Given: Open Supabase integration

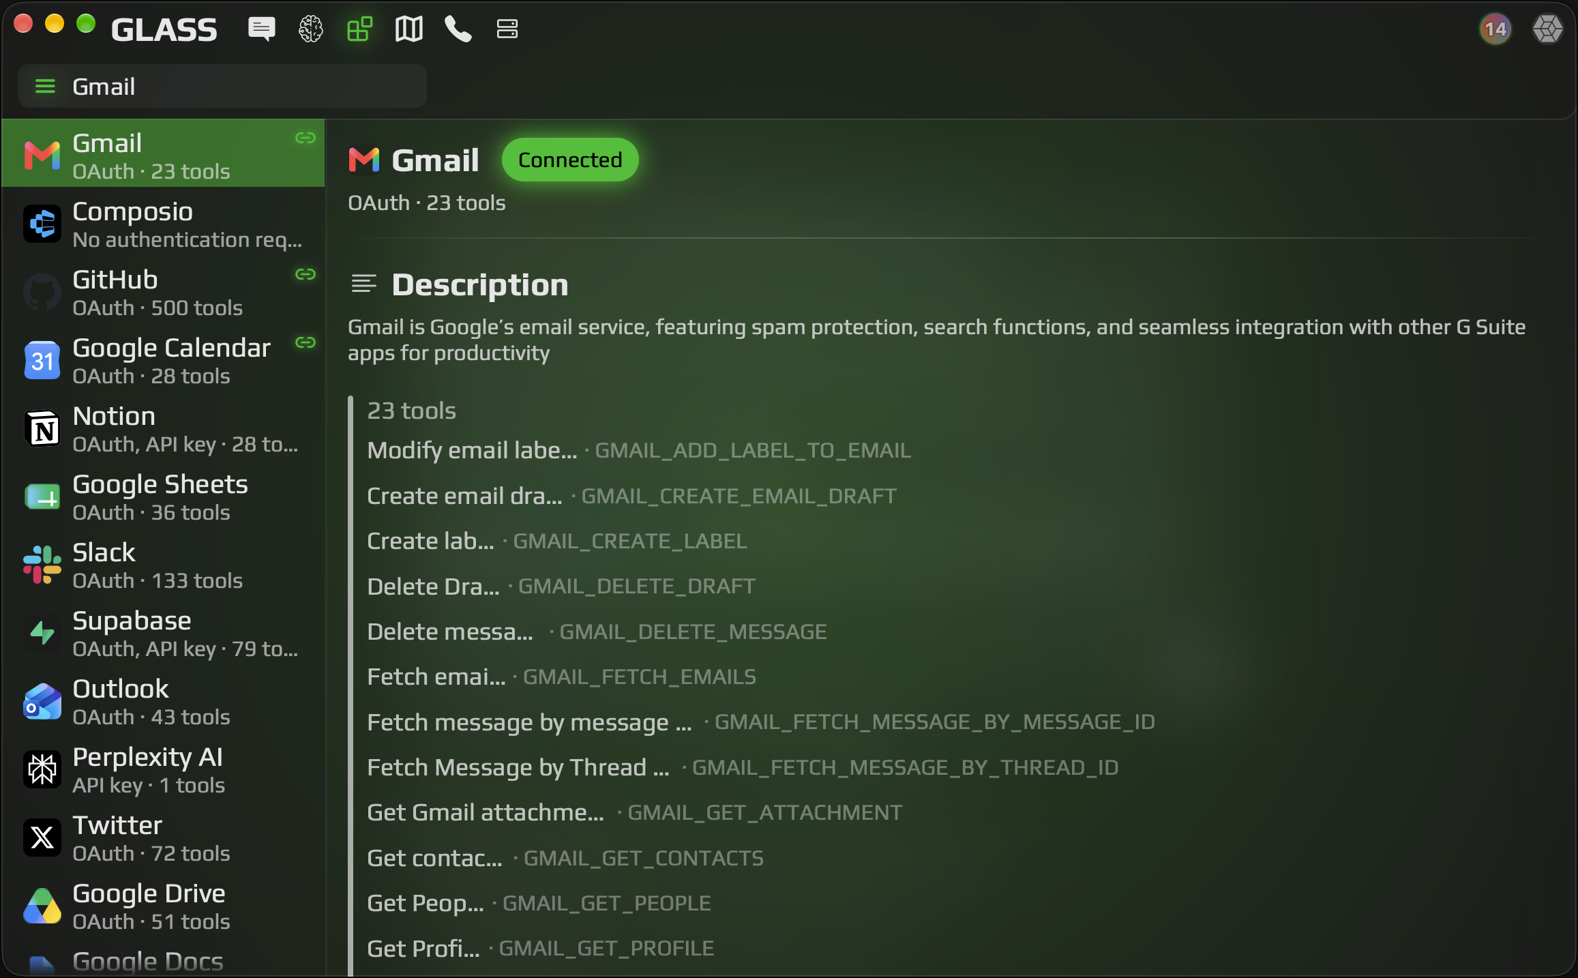Looking at the screenshot, I should pyautogui.click(x=164, y=634).
